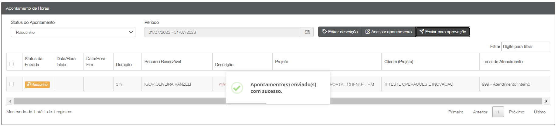Click the green success checkmark icon

(237, 88)
